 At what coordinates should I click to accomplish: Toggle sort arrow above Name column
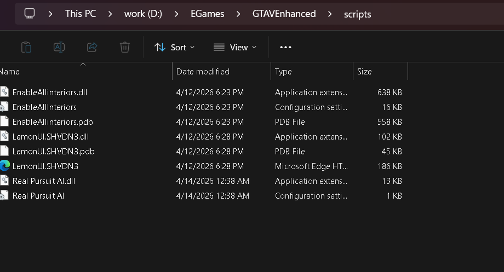(x=83, y=65)
